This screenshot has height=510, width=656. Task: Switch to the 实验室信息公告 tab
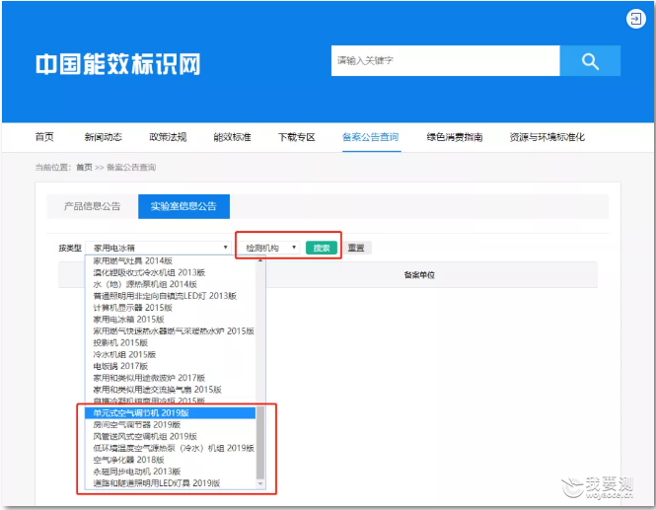click(x=183, y=206)
